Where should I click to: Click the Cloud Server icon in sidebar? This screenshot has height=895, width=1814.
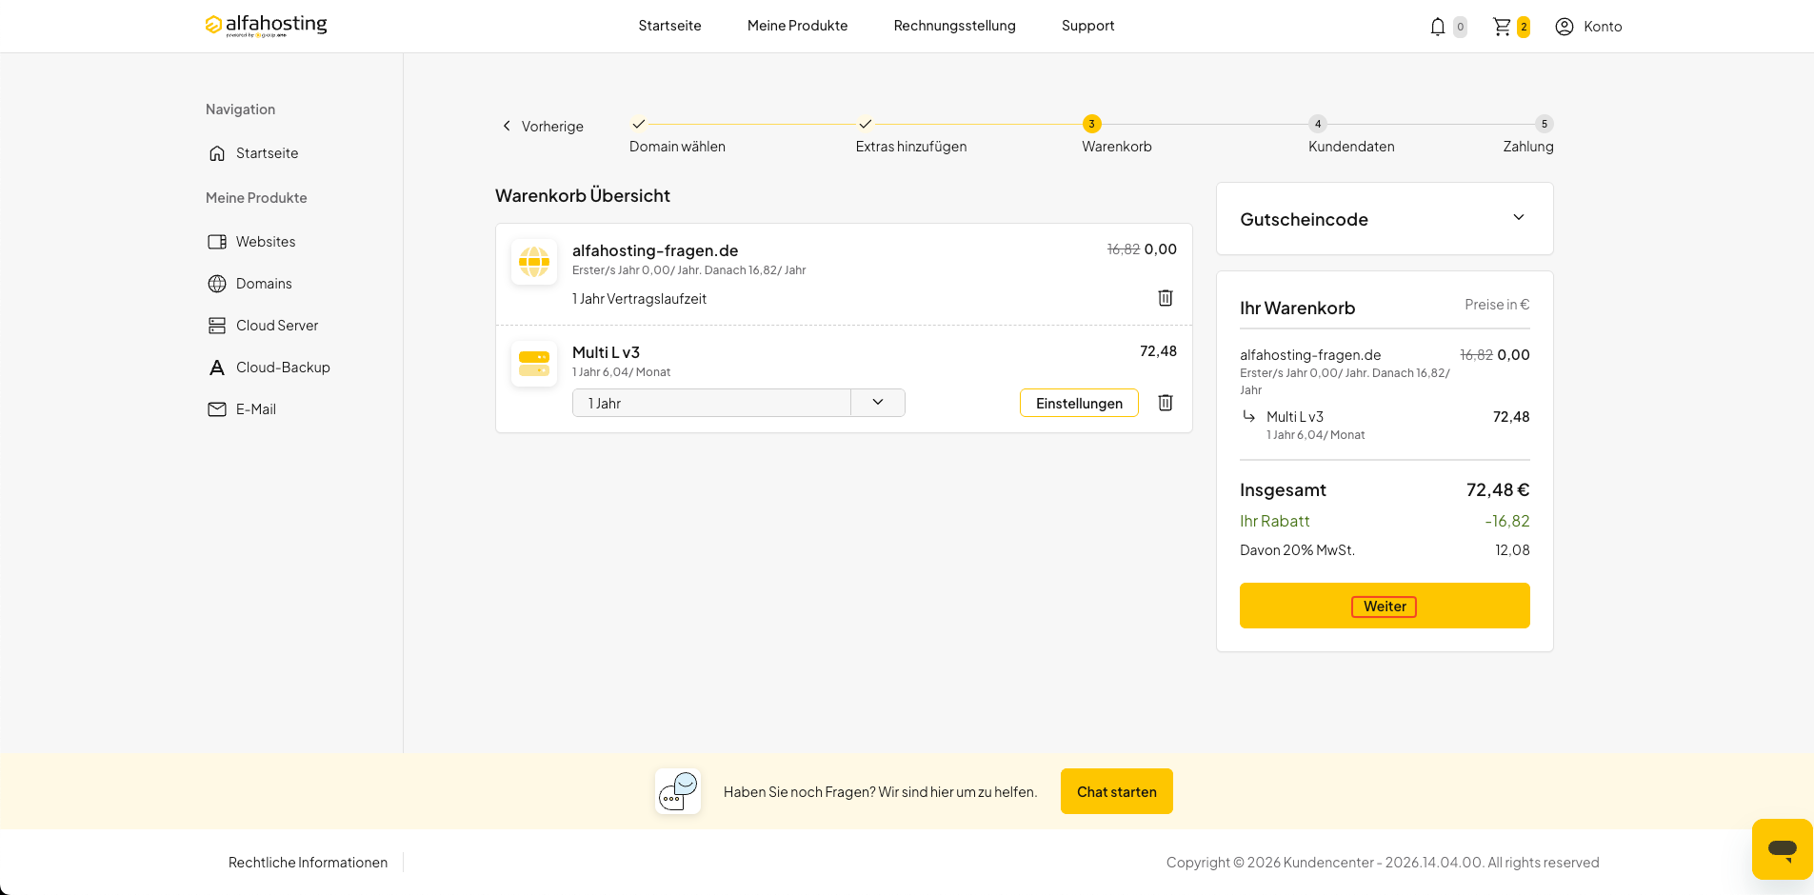[x=217, y=326]
